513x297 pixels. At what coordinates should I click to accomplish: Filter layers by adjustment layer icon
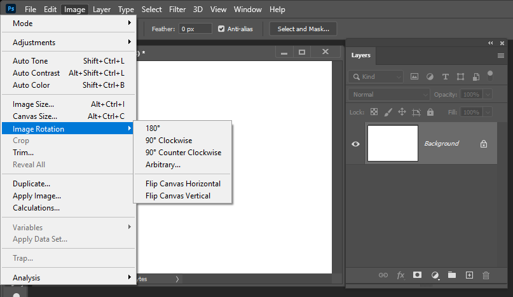(x=430, y=76)
